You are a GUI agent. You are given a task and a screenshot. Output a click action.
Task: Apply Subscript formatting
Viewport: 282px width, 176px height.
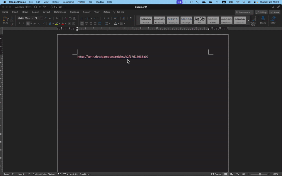pyautogui.click(x=39, y=24)
